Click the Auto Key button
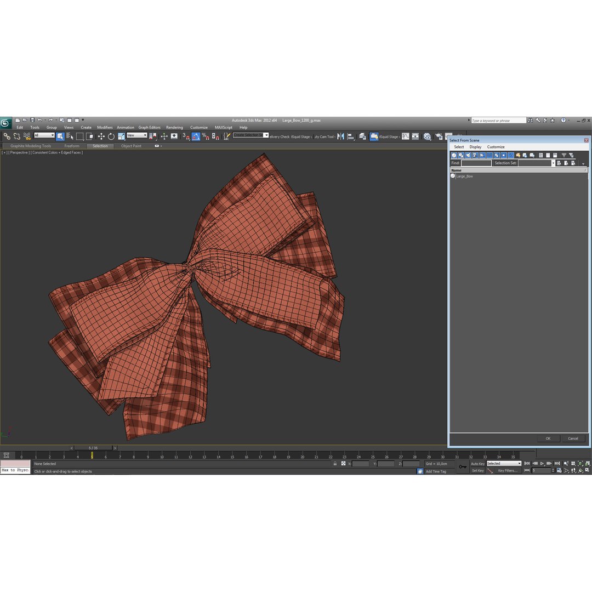 [477, 464]
